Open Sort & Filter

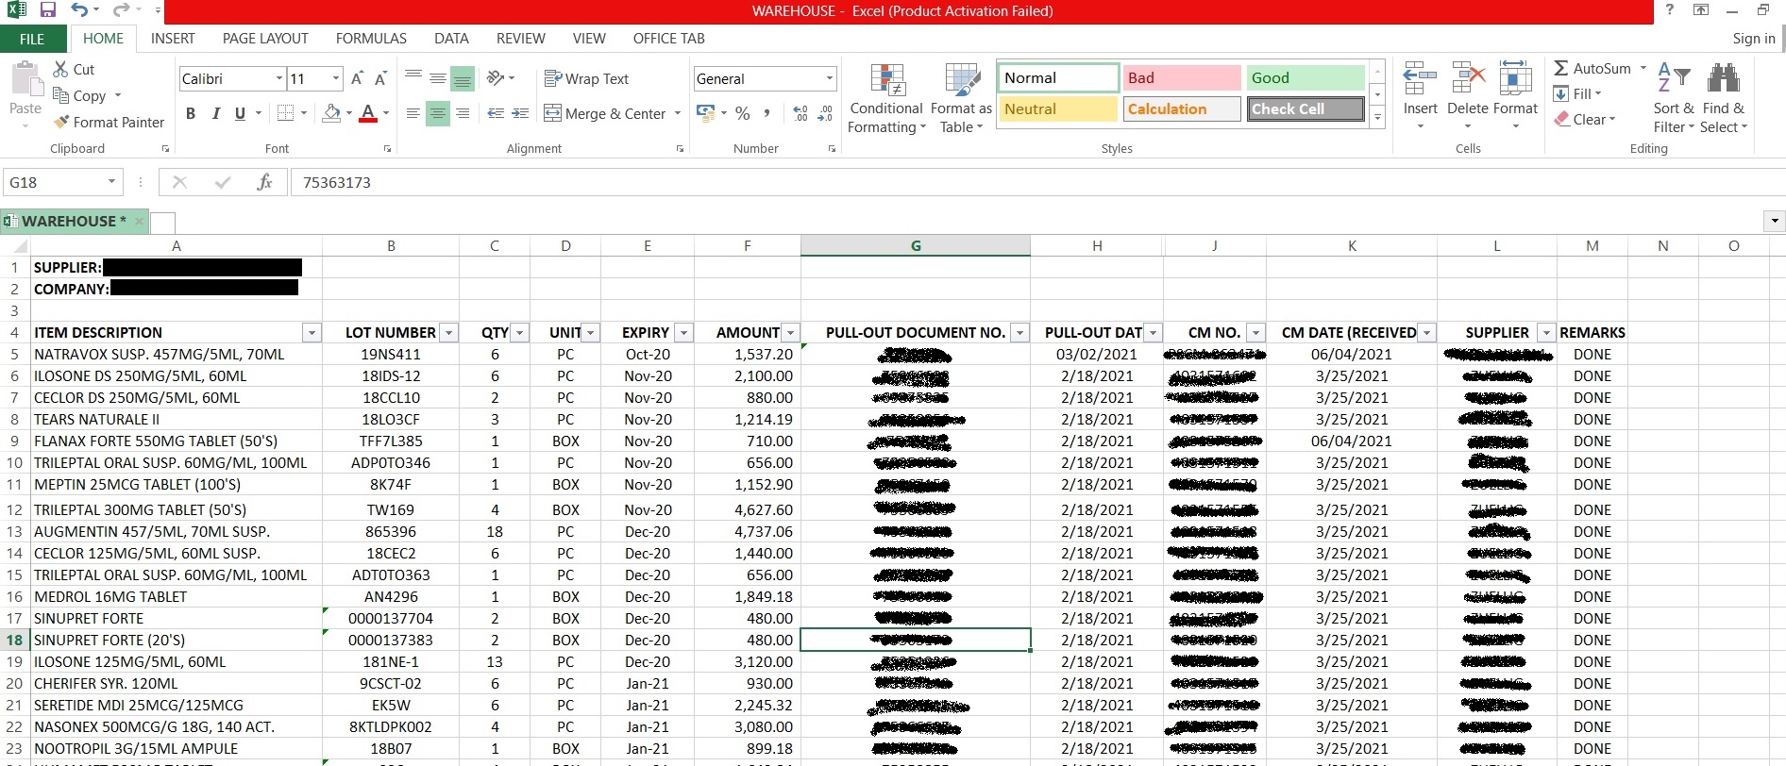pos(1674,97)
